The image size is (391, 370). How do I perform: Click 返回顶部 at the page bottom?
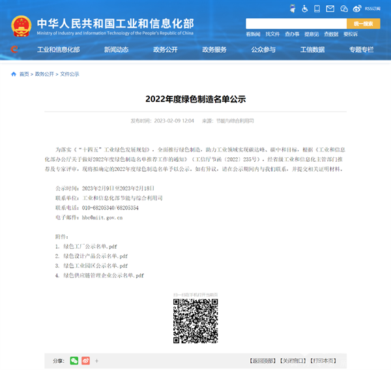tap(262, 361)
